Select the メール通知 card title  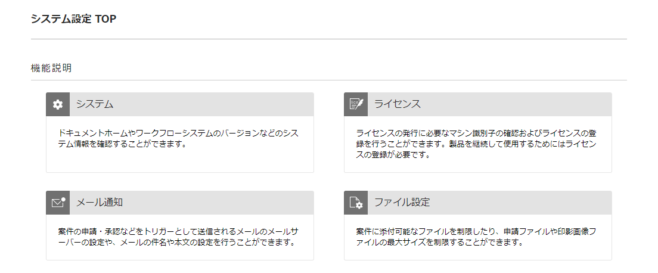(x=100, y=203)
